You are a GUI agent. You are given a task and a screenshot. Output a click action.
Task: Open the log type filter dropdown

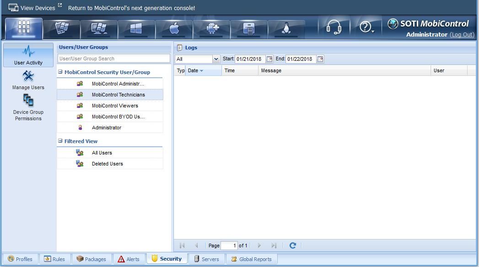coord(216,59)
